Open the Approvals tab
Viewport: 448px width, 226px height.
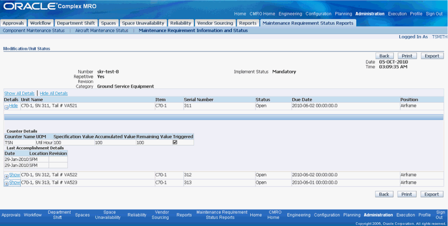point(14,23)
